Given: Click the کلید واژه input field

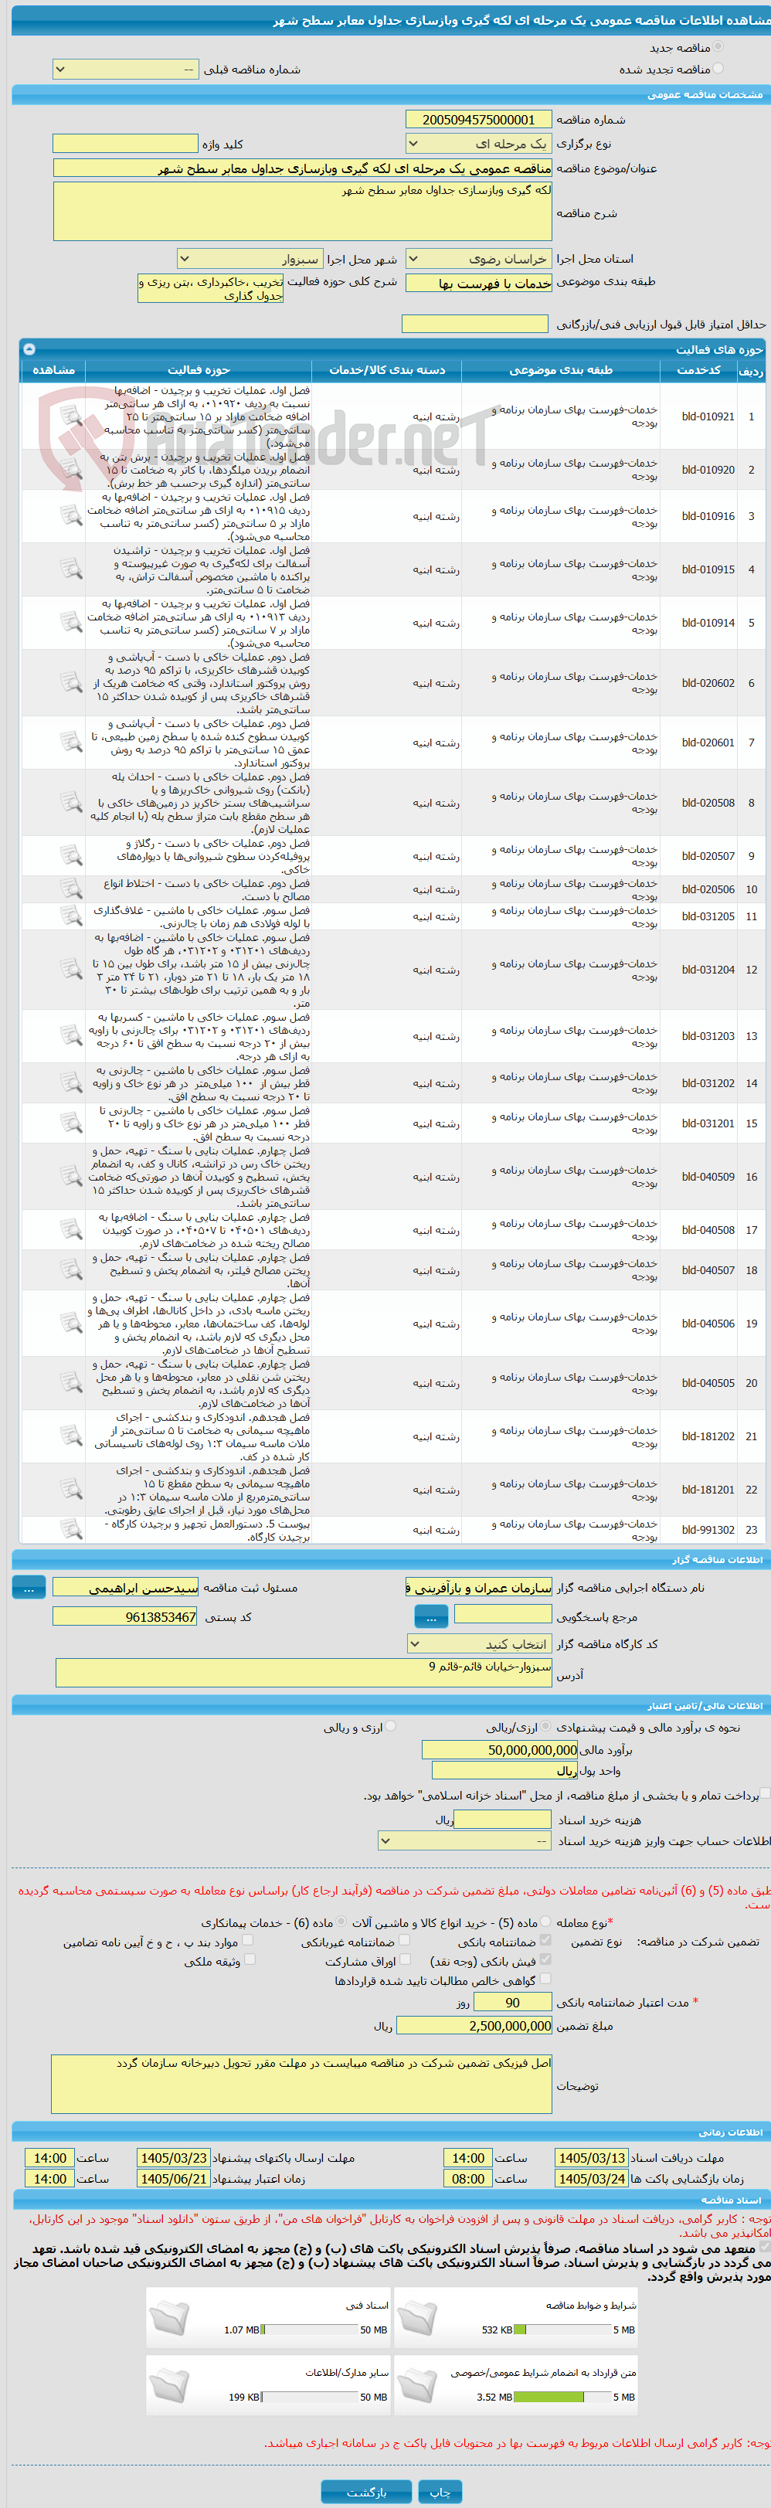Looking at the screenshot, I should [x=126, y=144].
